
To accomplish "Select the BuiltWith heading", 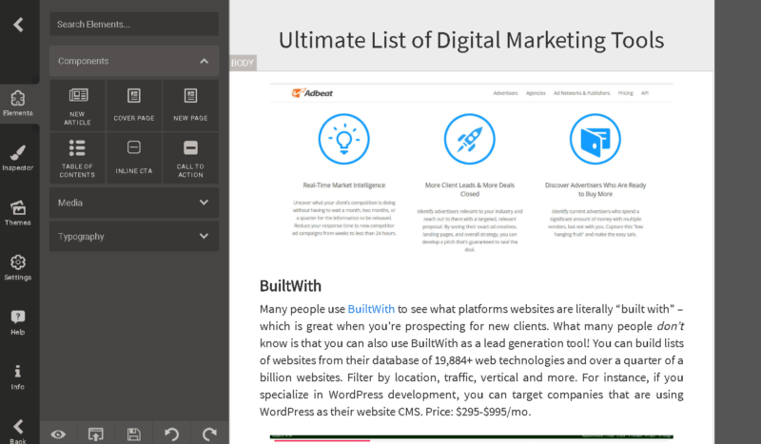I will [x=290, y=286].
